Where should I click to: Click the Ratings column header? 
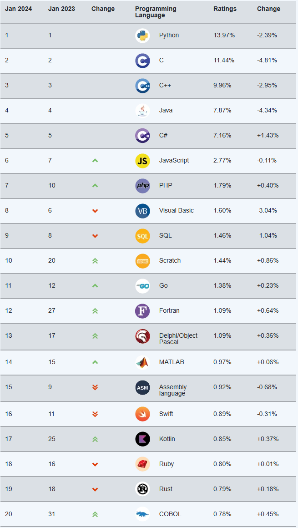pos(225,9)
